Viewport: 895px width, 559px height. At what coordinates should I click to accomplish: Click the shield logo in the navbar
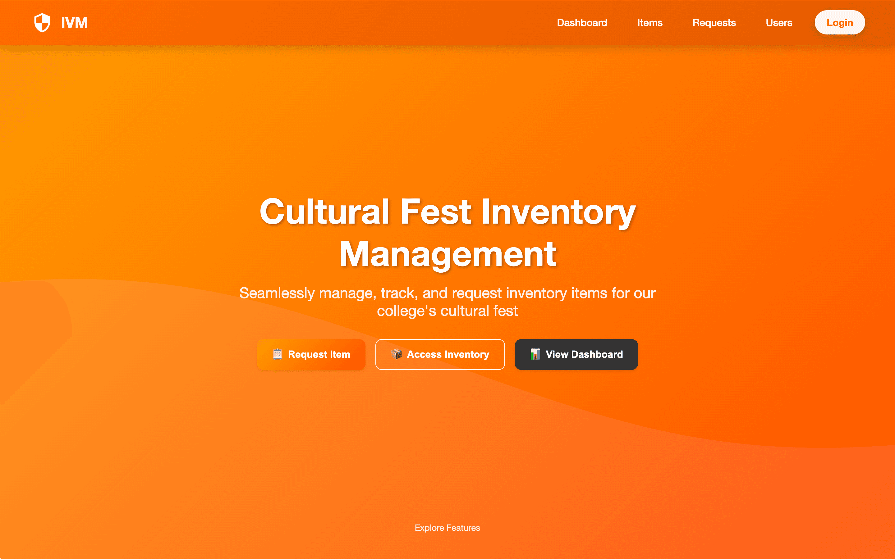tap(42, 22)
